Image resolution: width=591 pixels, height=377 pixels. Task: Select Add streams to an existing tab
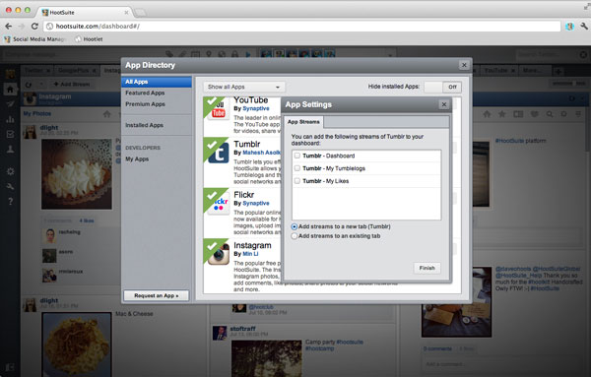pos(294,236)
